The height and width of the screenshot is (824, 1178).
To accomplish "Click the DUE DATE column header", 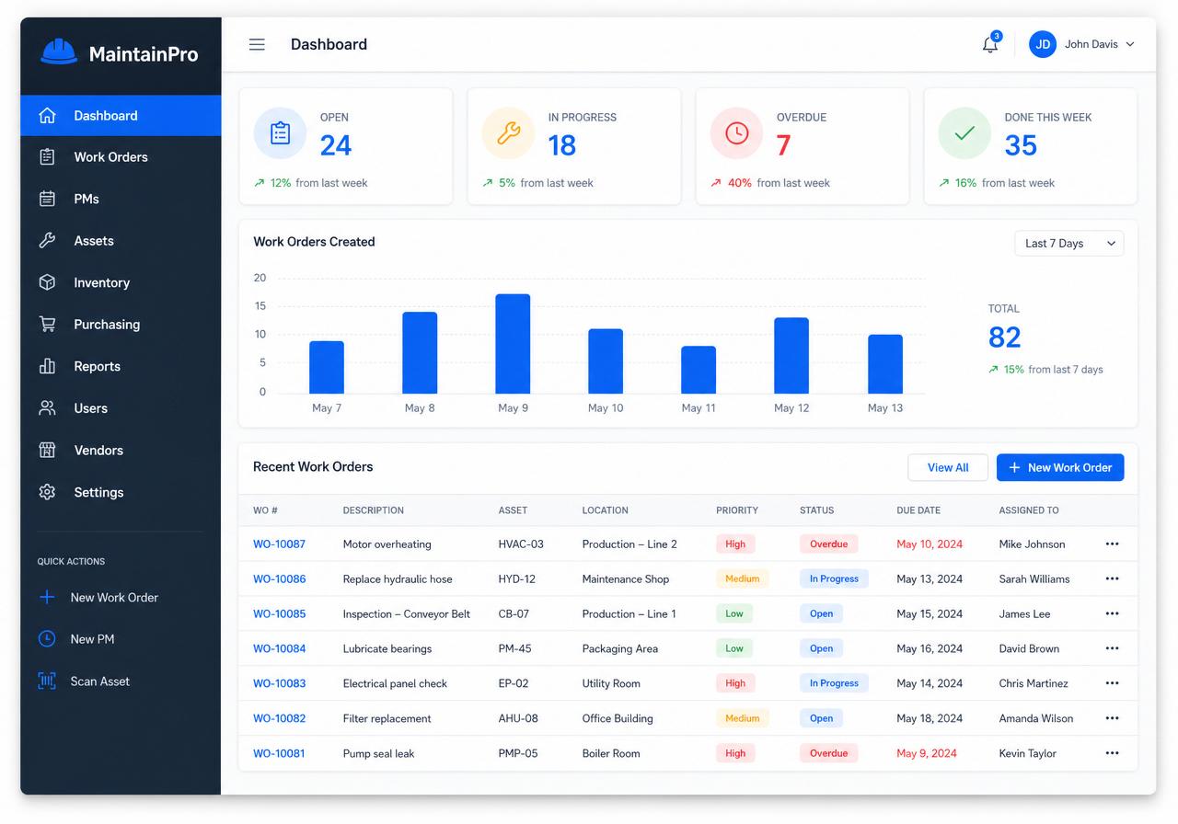I will [x=918, y=510].
